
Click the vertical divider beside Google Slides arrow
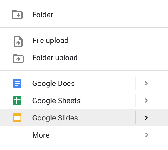[136, 118]
